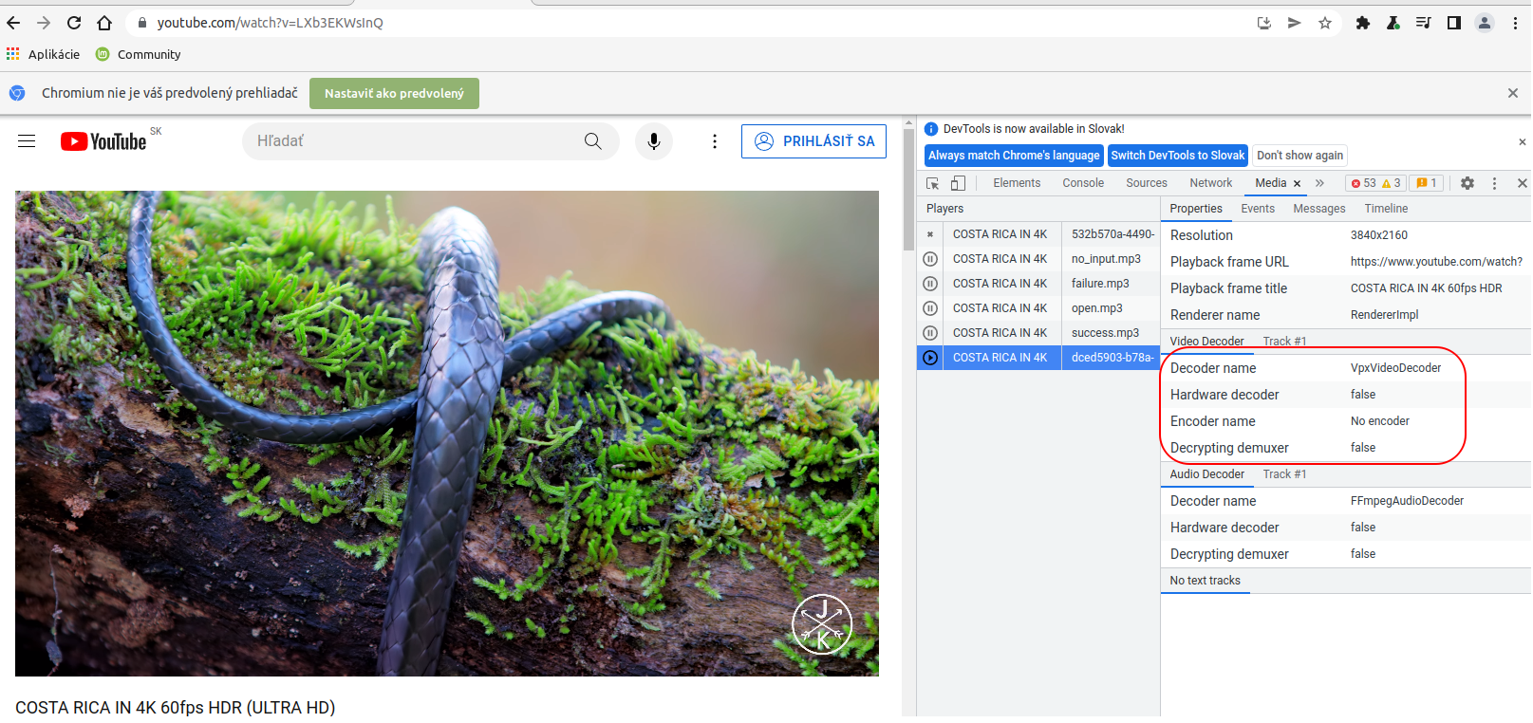Open DevTools settings gear
Viewport: 1533px width, 723px height.
point(1468,183)
